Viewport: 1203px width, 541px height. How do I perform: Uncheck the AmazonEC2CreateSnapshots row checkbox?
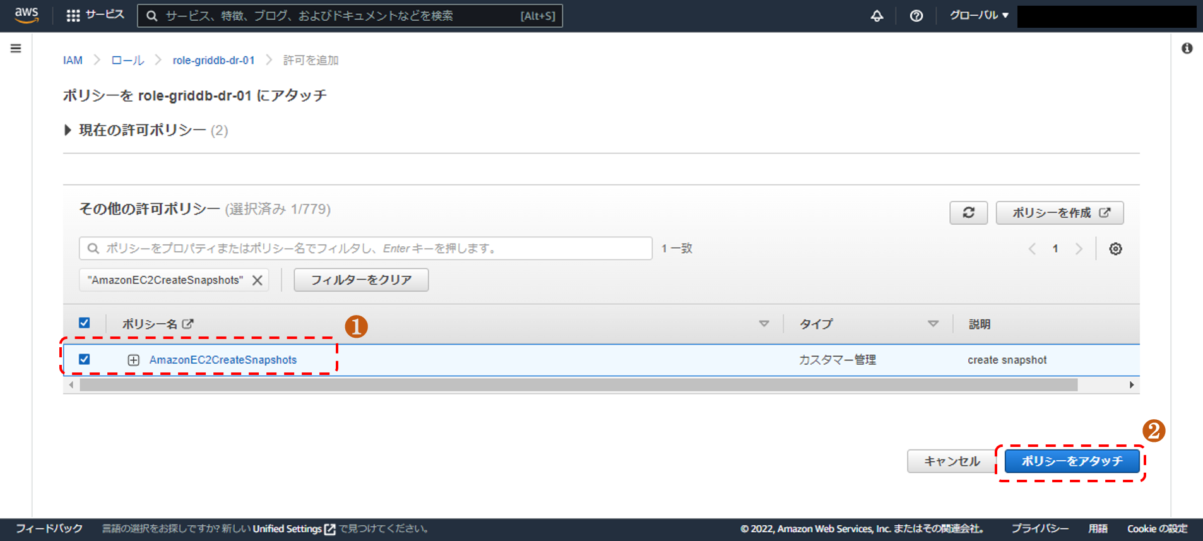tap(84, 359)
